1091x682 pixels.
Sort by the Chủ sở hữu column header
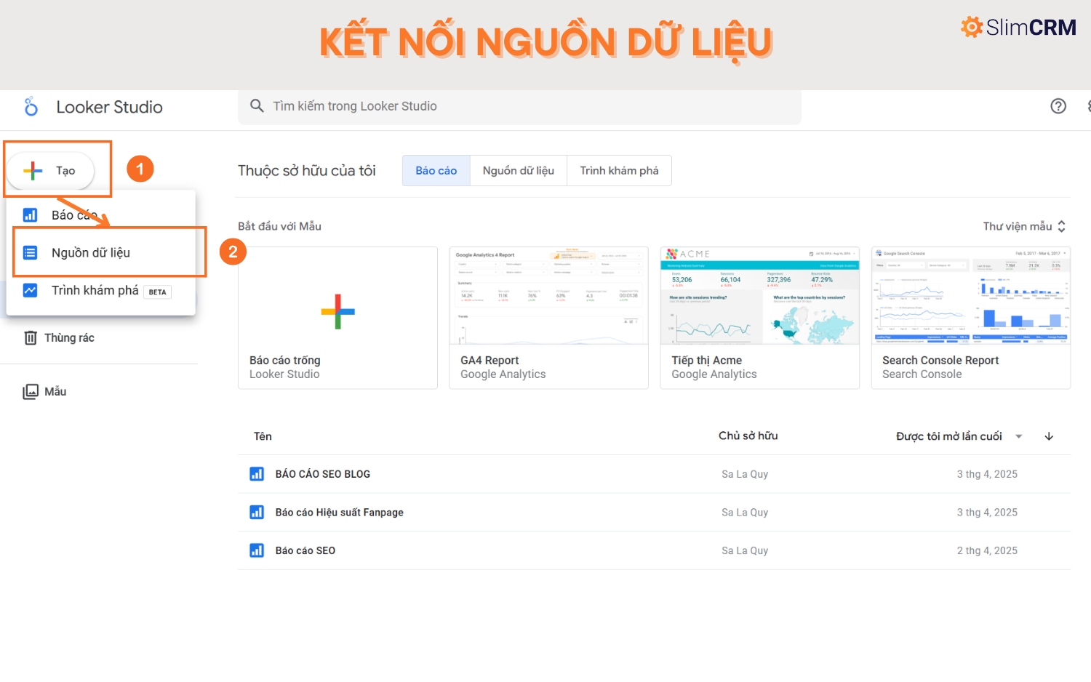coord(748,436)
